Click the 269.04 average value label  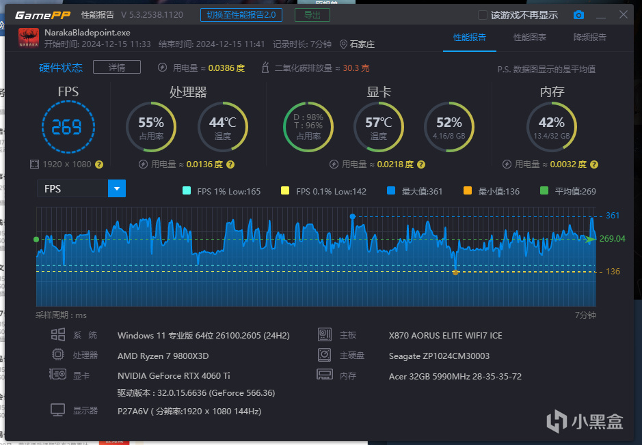coord(612,239)
